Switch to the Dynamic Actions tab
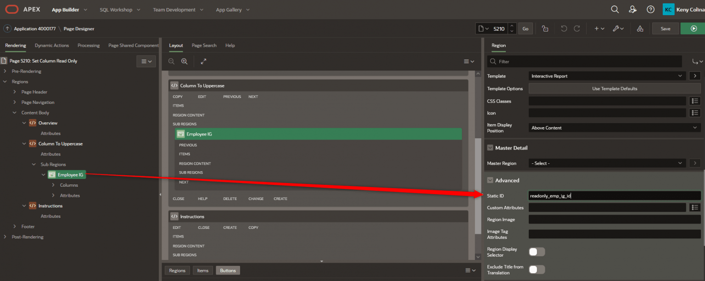This screenshot has width=705, height=281. click(x=52, y=45)
